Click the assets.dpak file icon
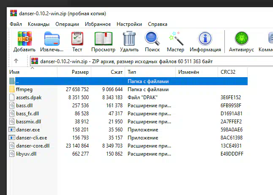Image resolution: width=273 pixels, height=195 pixels. click(x=12, y=97)
